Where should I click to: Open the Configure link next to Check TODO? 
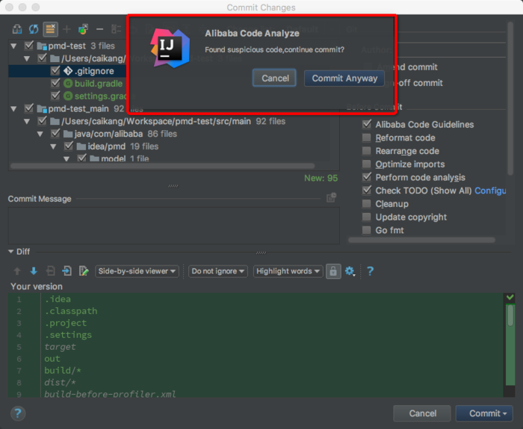coord(490,191)
